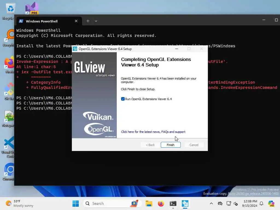The height and width of the screenshot is (210, 280).
Task: Show hidden system tray icons
Action: 211,203
